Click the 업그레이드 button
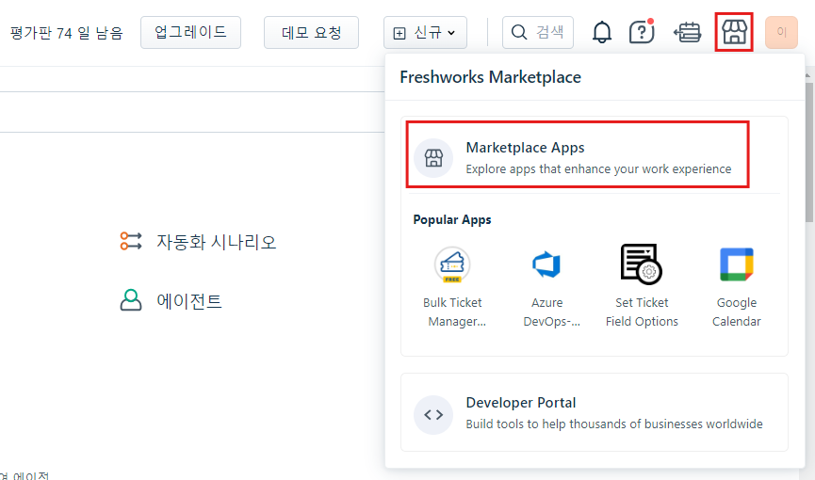 point(190,32)
